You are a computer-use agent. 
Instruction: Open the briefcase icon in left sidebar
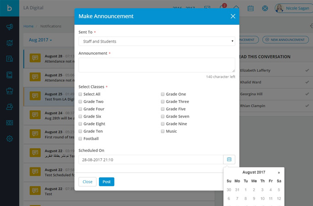pyautogui.click(x=9, y=91)
